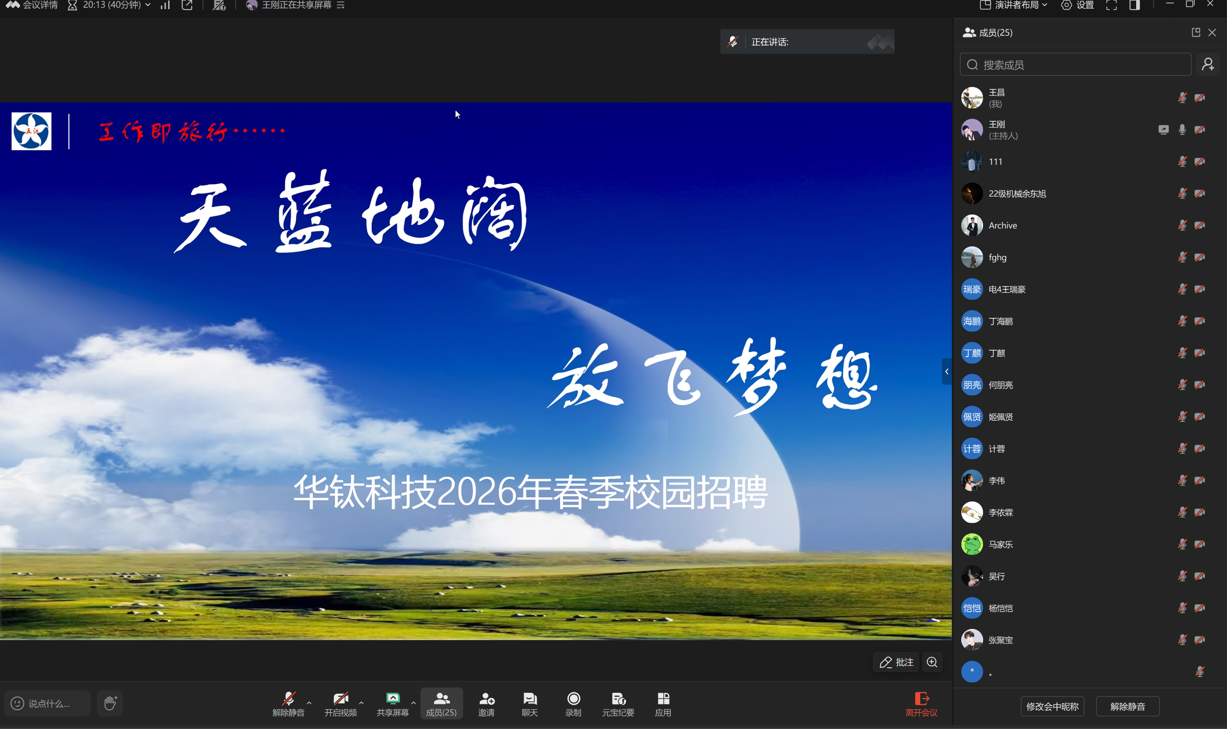Click camera-off icon for 丁海鹏

[1200, 321]
